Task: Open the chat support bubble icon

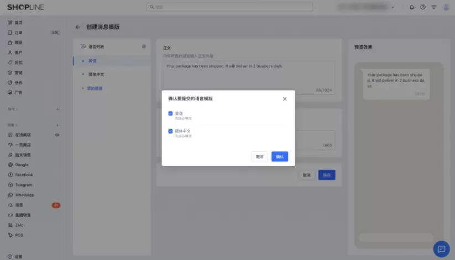Action: click(441, 249)
